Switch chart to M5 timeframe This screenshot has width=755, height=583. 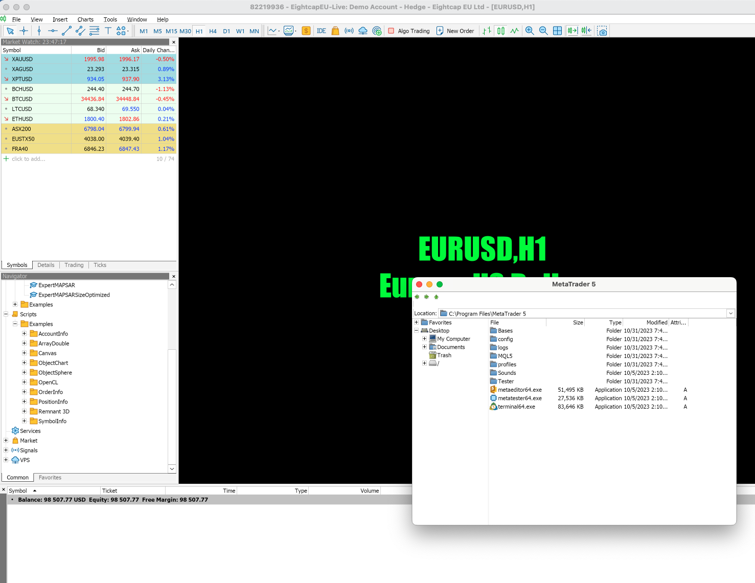[x=157, y=31]
